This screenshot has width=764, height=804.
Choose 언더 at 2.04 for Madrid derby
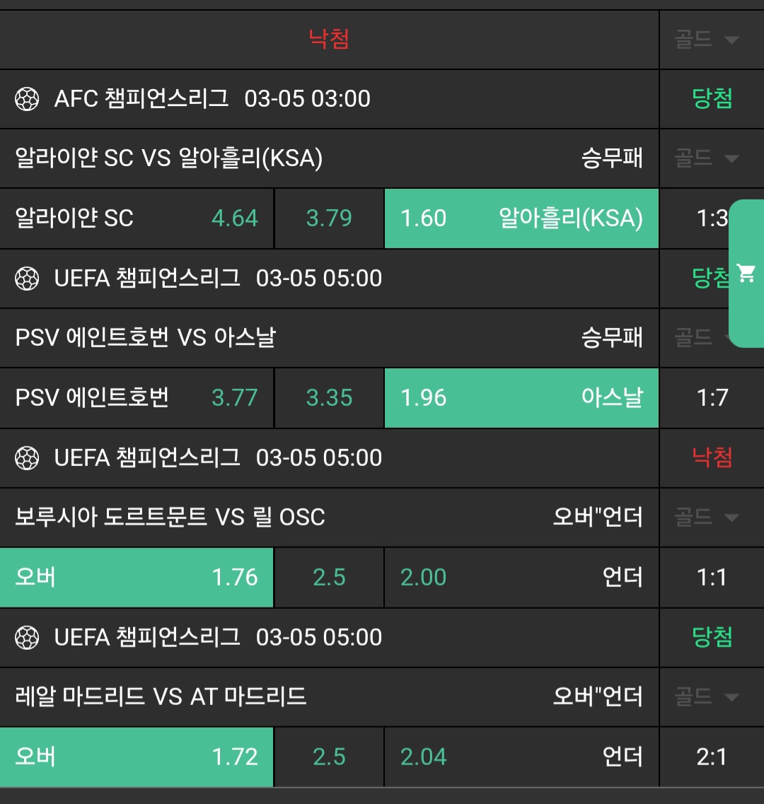pyautogui.click(x=521, y=757)
